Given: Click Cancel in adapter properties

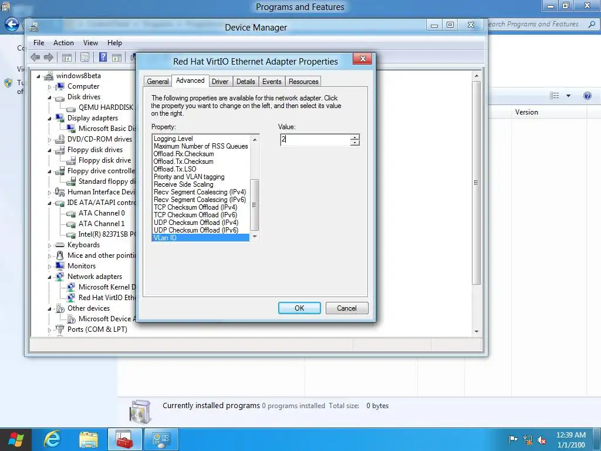Looking at the screenshot, I should coord(347,308).
